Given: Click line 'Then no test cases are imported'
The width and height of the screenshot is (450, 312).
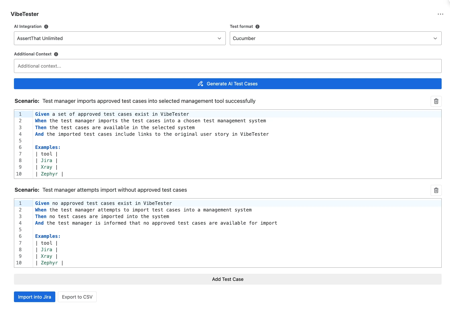Looking at the screenshot, I should click(x=102, y=217).
